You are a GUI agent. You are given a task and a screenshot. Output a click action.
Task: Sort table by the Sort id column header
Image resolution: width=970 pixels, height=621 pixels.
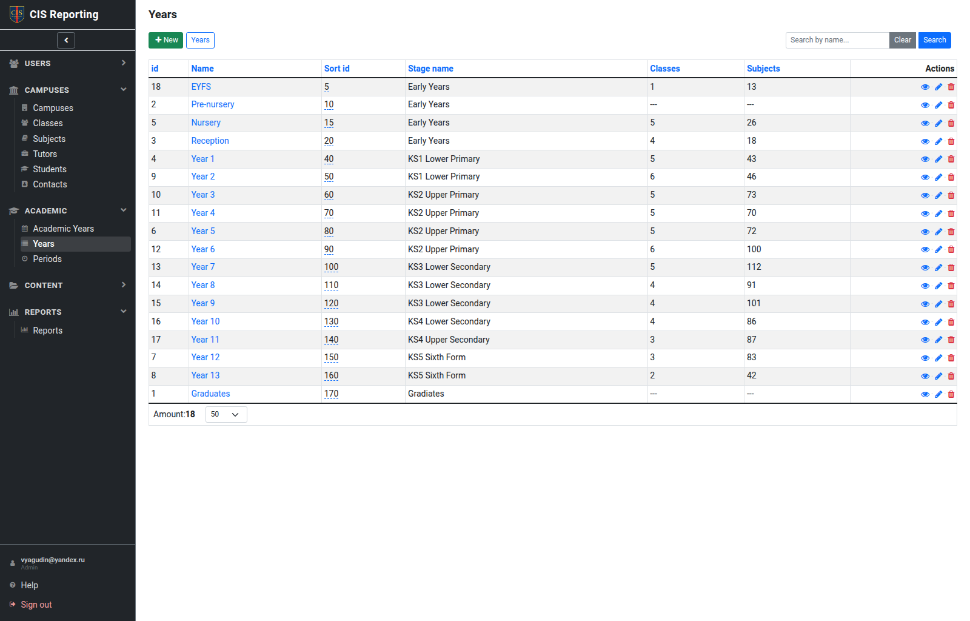[337, 69]
